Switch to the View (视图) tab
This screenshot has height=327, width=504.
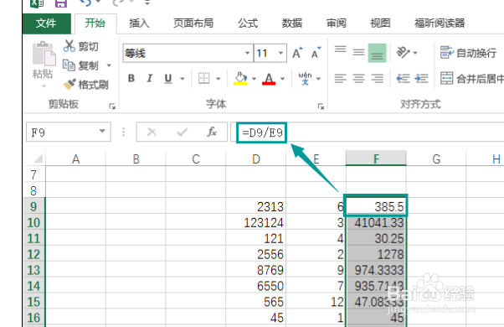pyautogui.click(x=380, y=23)
